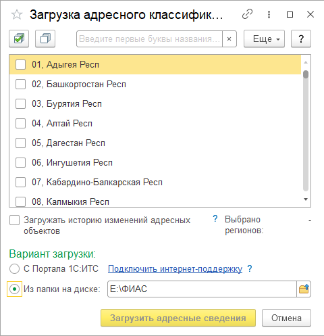
Task: Tick the 02, Башкортостан Респ checkbox
Action: 20,85
